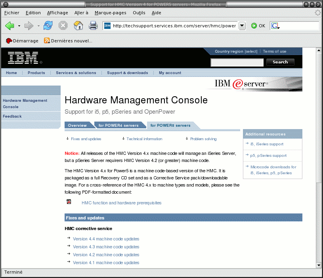Click Country/region select link

click(236, 51)
